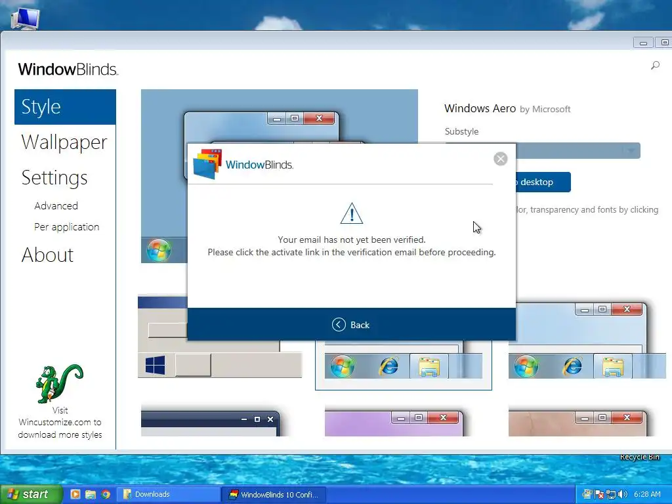Open folder quick launch icon
The width and height of the screenshot is (672, 504).
91,494
